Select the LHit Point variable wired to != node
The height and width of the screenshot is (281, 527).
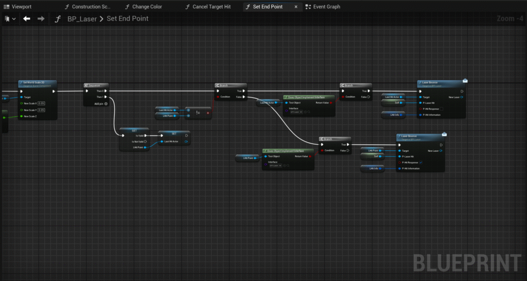click(x=168, y=116)
